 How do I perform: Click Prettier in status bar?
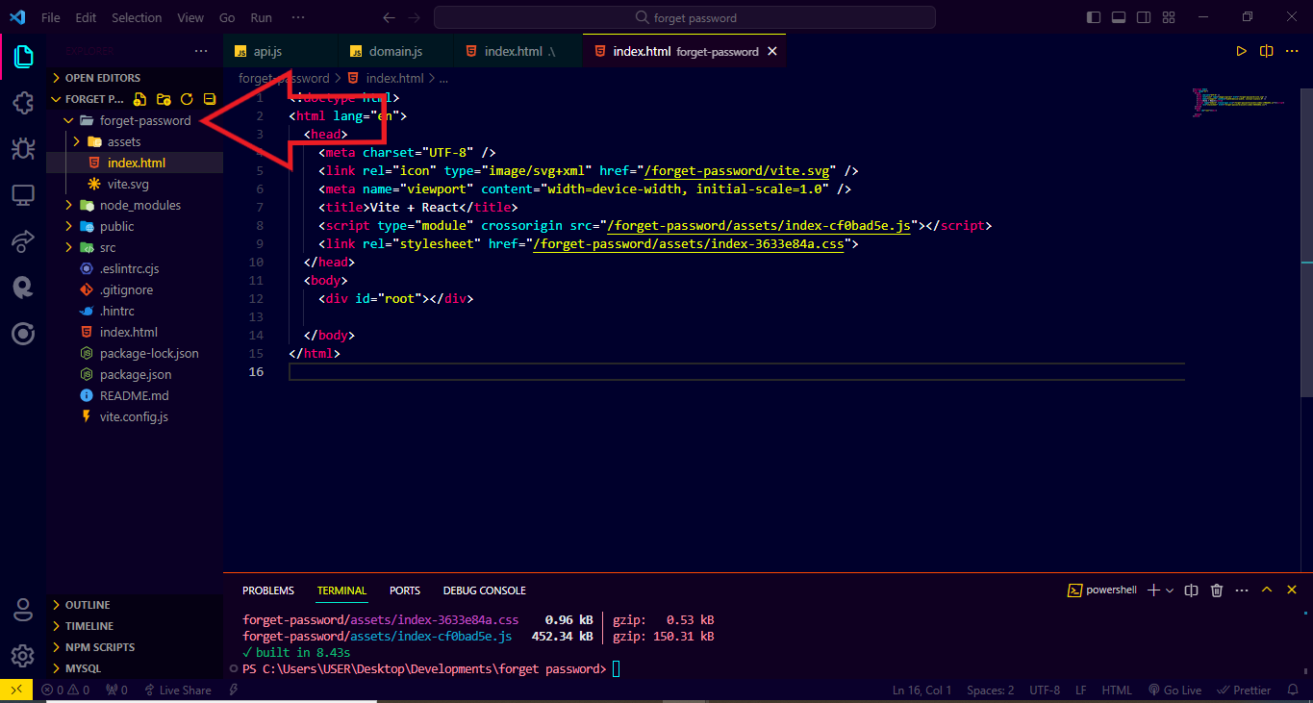tap(1244, 690)
